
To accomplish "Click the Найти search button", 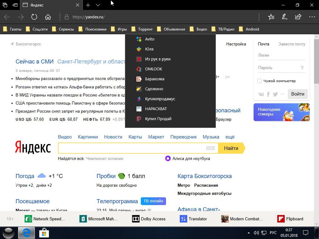I will 231,148.
